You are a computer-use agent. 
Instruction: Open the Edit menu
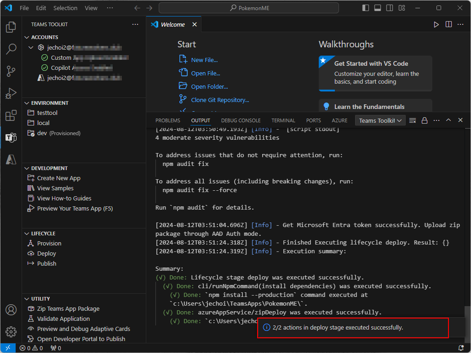tap(41, 8)
